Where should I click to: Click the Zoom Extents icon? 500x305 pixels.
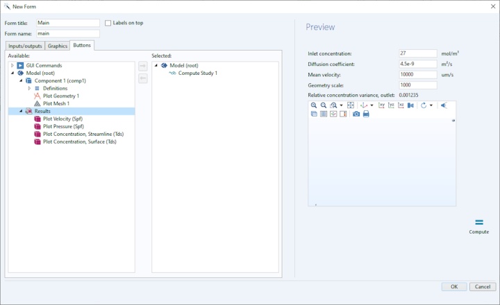[x=351, y=105]
